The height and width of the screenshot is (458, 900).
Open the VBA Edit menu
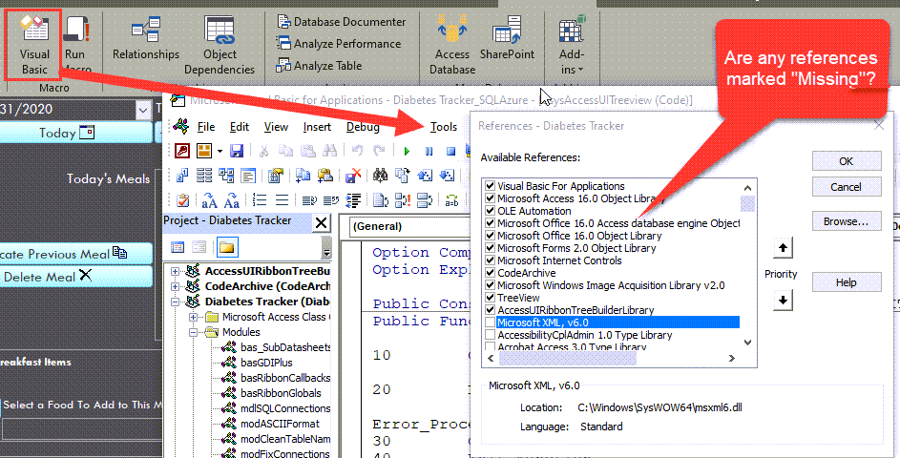(x=240, y=127)
